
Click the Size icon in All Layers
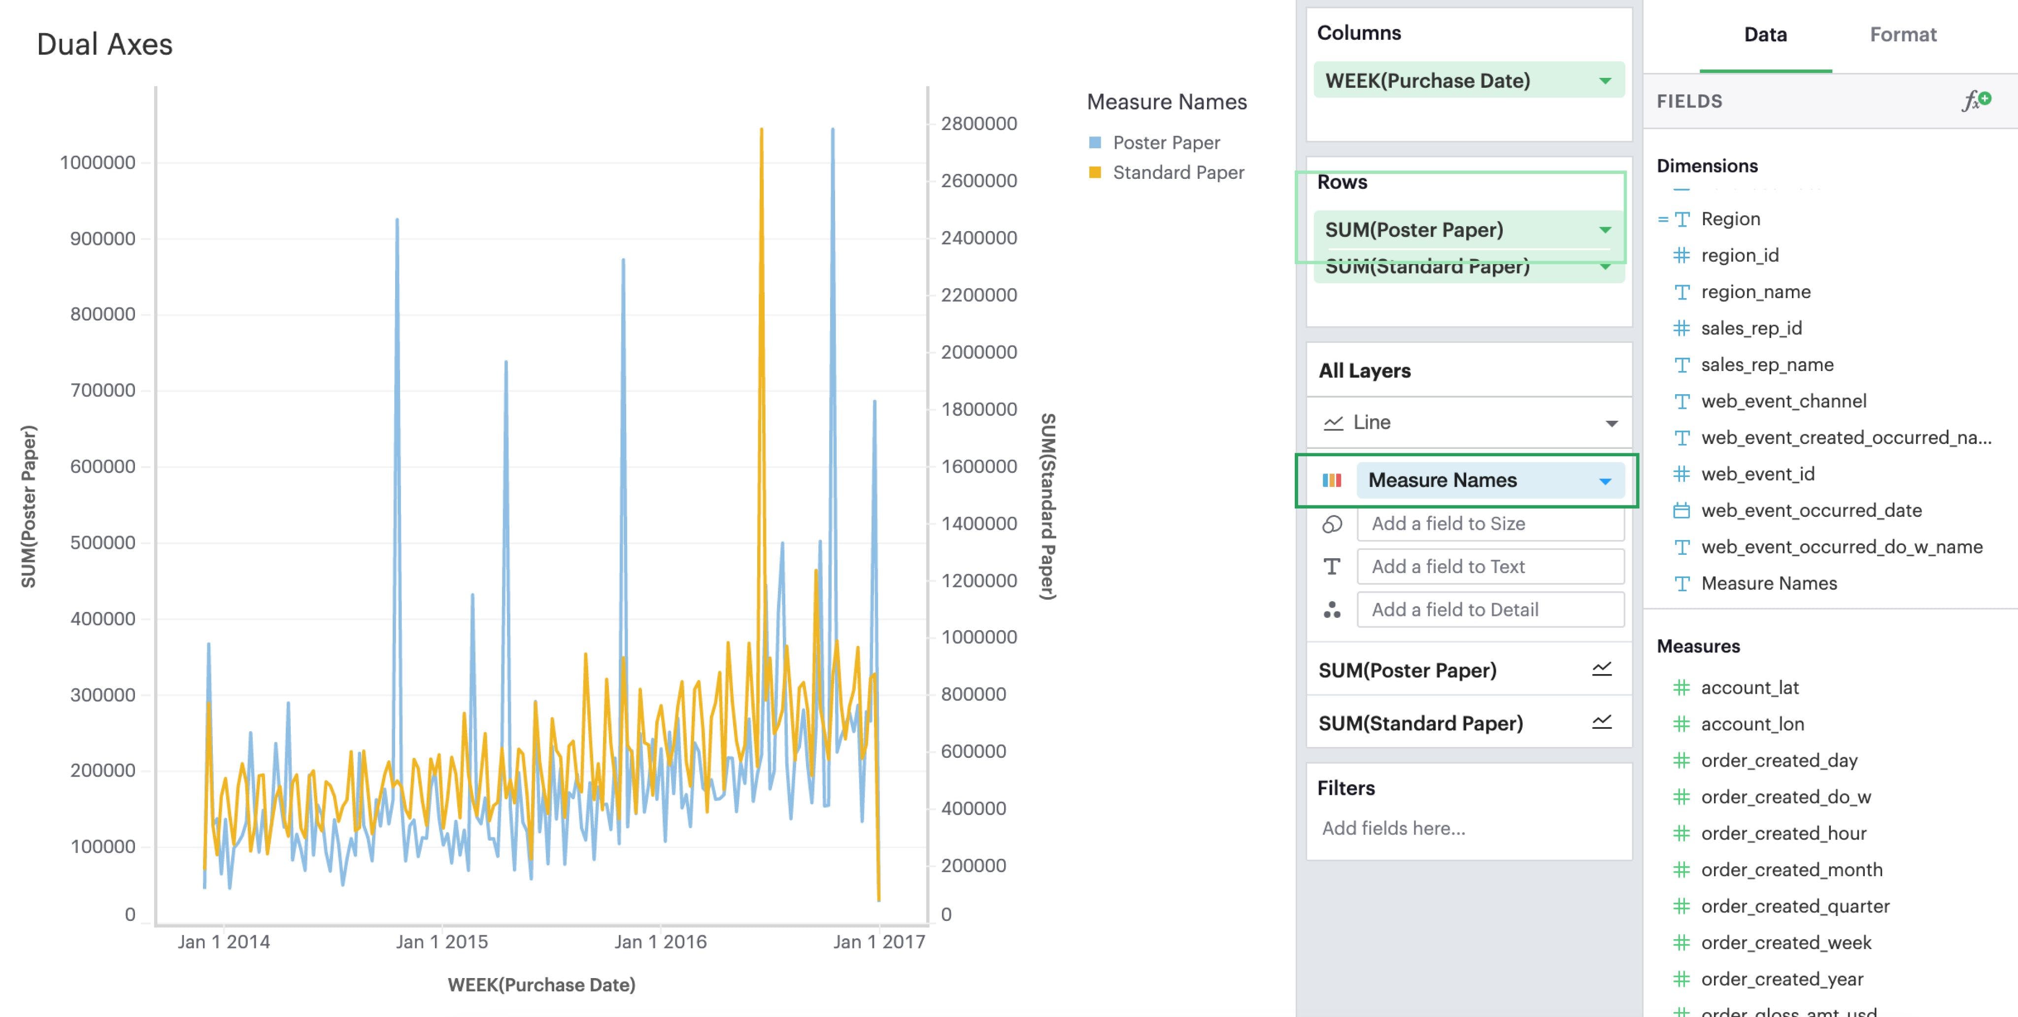pos(1332,524)
